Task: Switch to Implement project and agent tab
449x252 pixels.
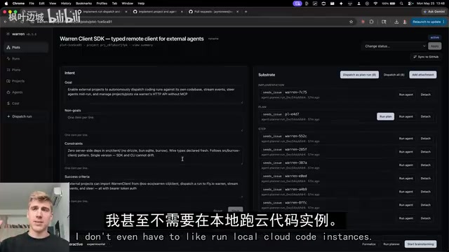Action: click(158, 12)
